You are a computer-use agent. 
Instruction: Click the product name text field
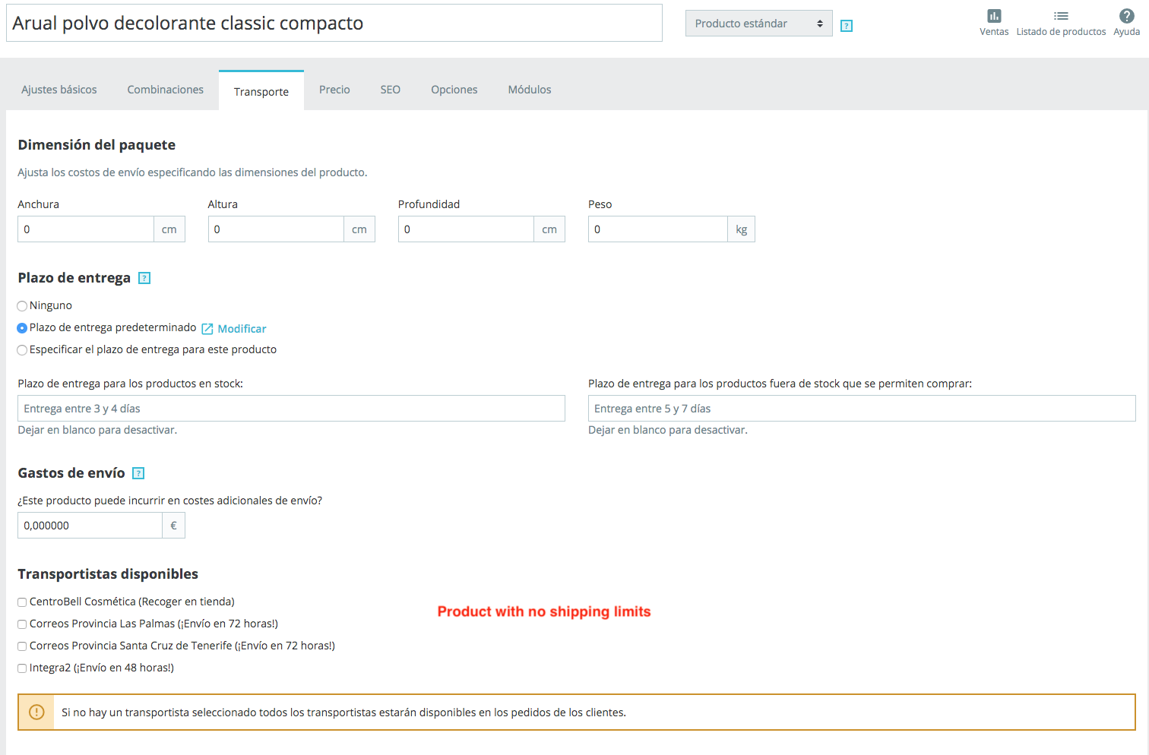coord(334,24)
